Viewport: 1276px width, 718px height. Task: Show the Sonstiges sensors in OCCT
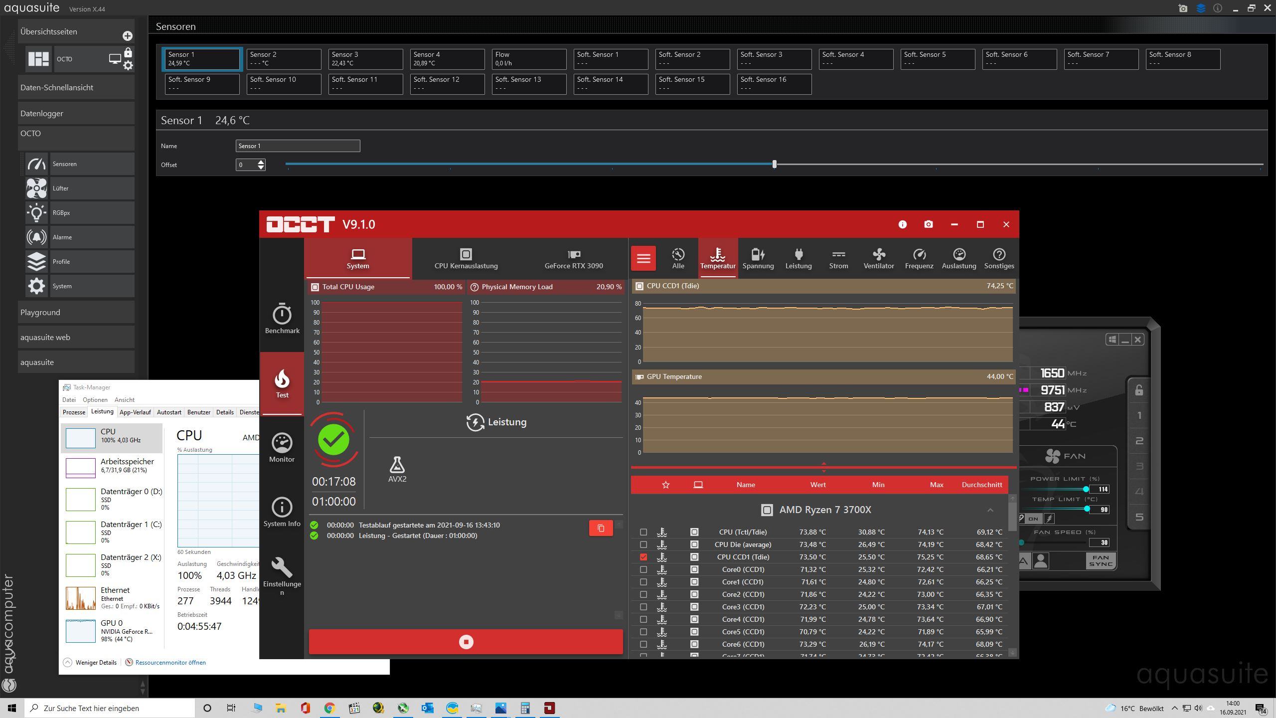(999, 258)
